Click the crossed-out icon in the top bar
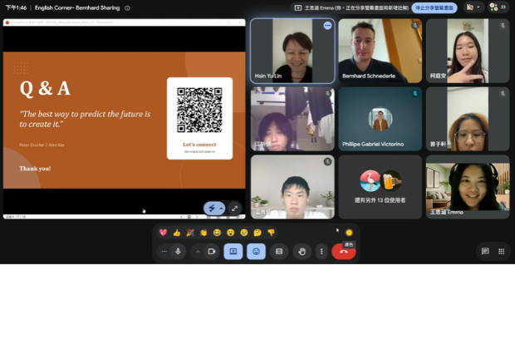Screen dimensions: 515x344 pyautogui.click(x=470, y=7)
